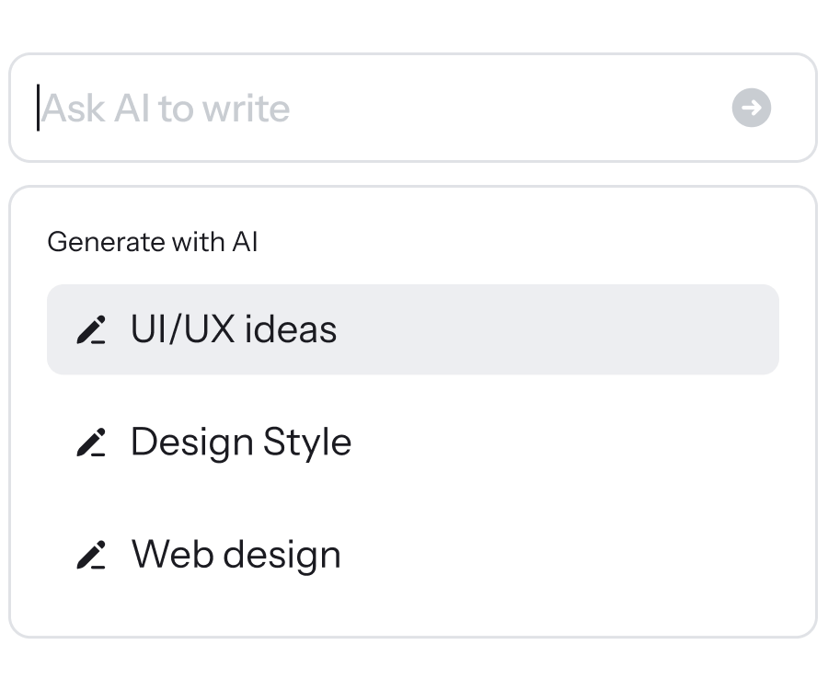This screenshot has height=690, width=828.
Task: Click the "Web design" text label
Action: (236, 555)
